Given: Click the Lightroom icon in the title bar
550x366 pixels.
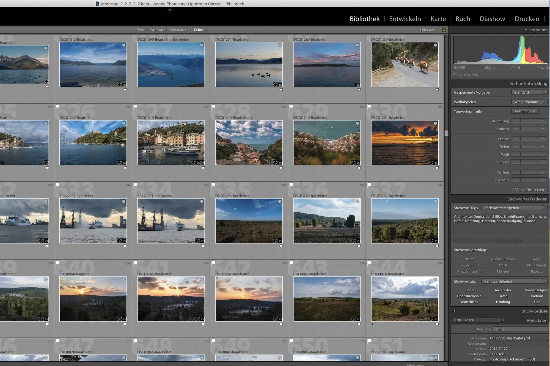Looking at the screenshot, I should click(x=97, y=4).
